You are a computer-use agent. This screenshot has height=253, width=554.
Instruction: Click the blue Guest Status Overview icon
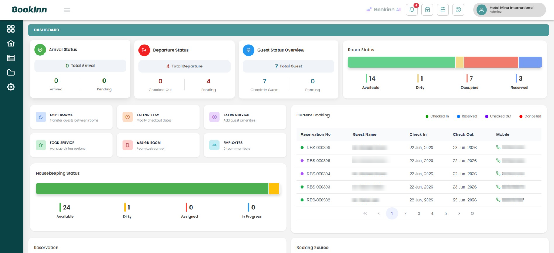(249, 50)
